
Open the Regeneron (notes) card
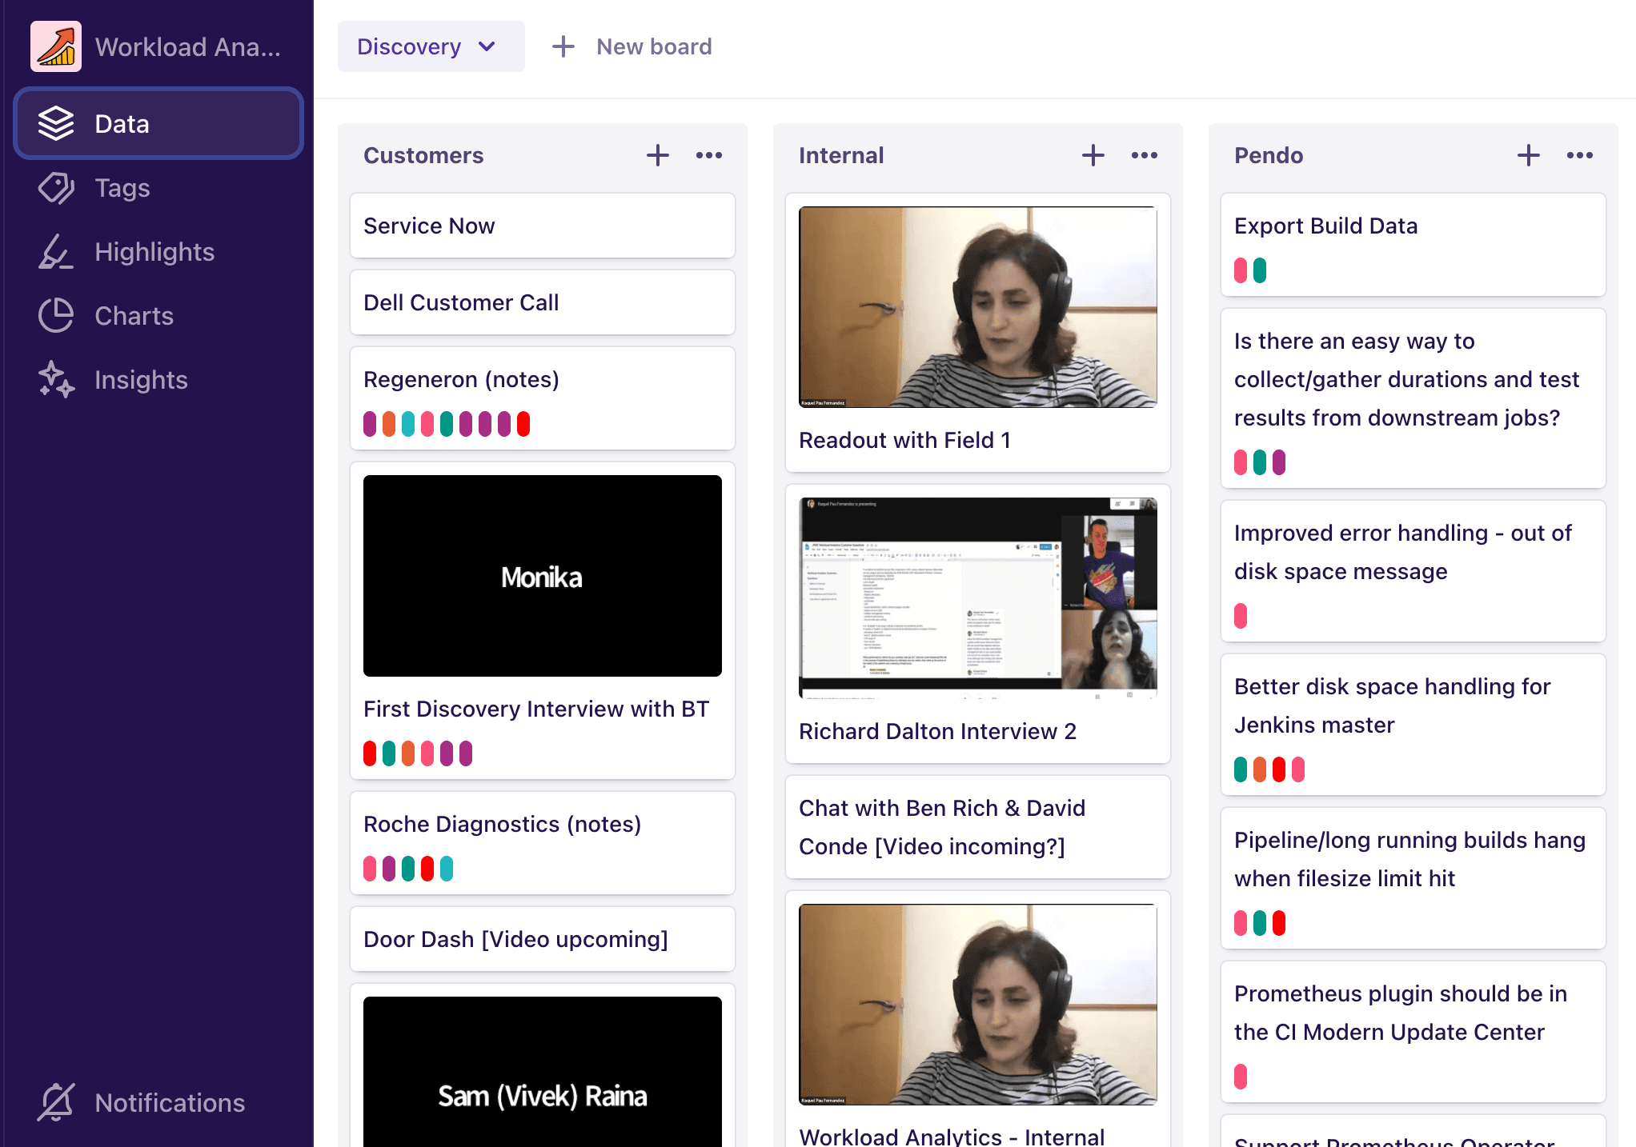pos(543,398)
